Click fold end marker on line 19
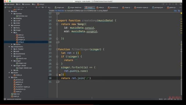This screenshot has width=186, height=105. (57, 38)
